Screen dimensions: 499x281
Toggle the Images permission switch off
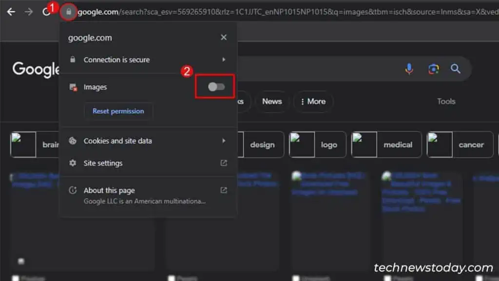(x=215, y=86)
